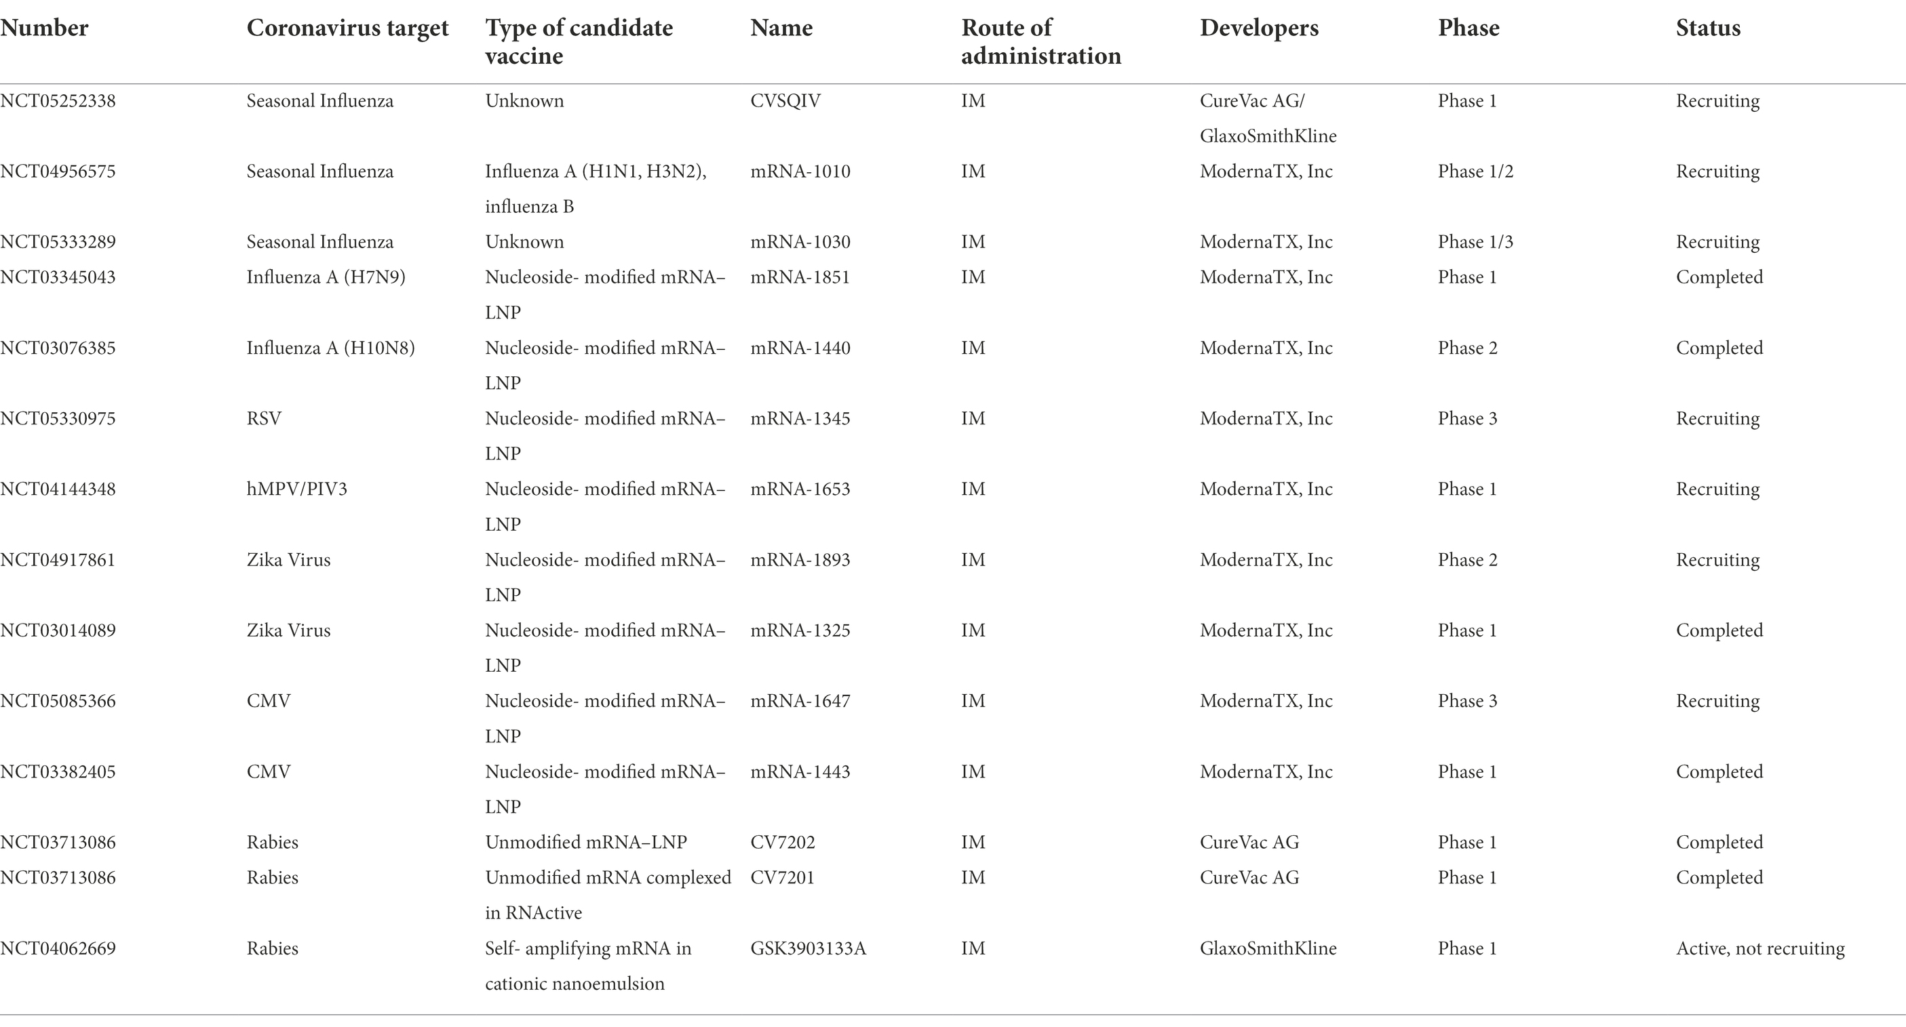Click the 'Phase' column header
1906x1027 pixels.
pyautogui.click(x=1468, y=28)
